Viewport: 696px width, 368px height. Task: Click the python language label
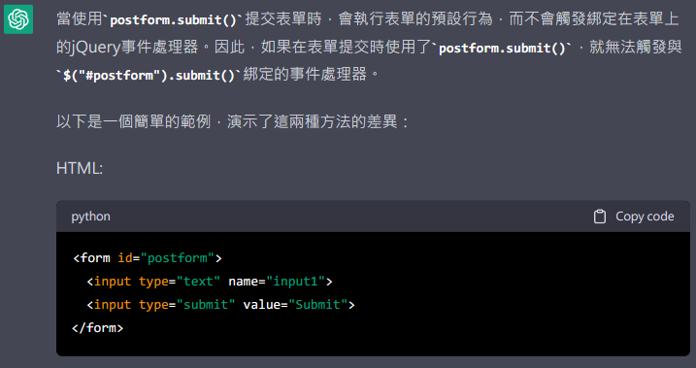click(90, 217)
